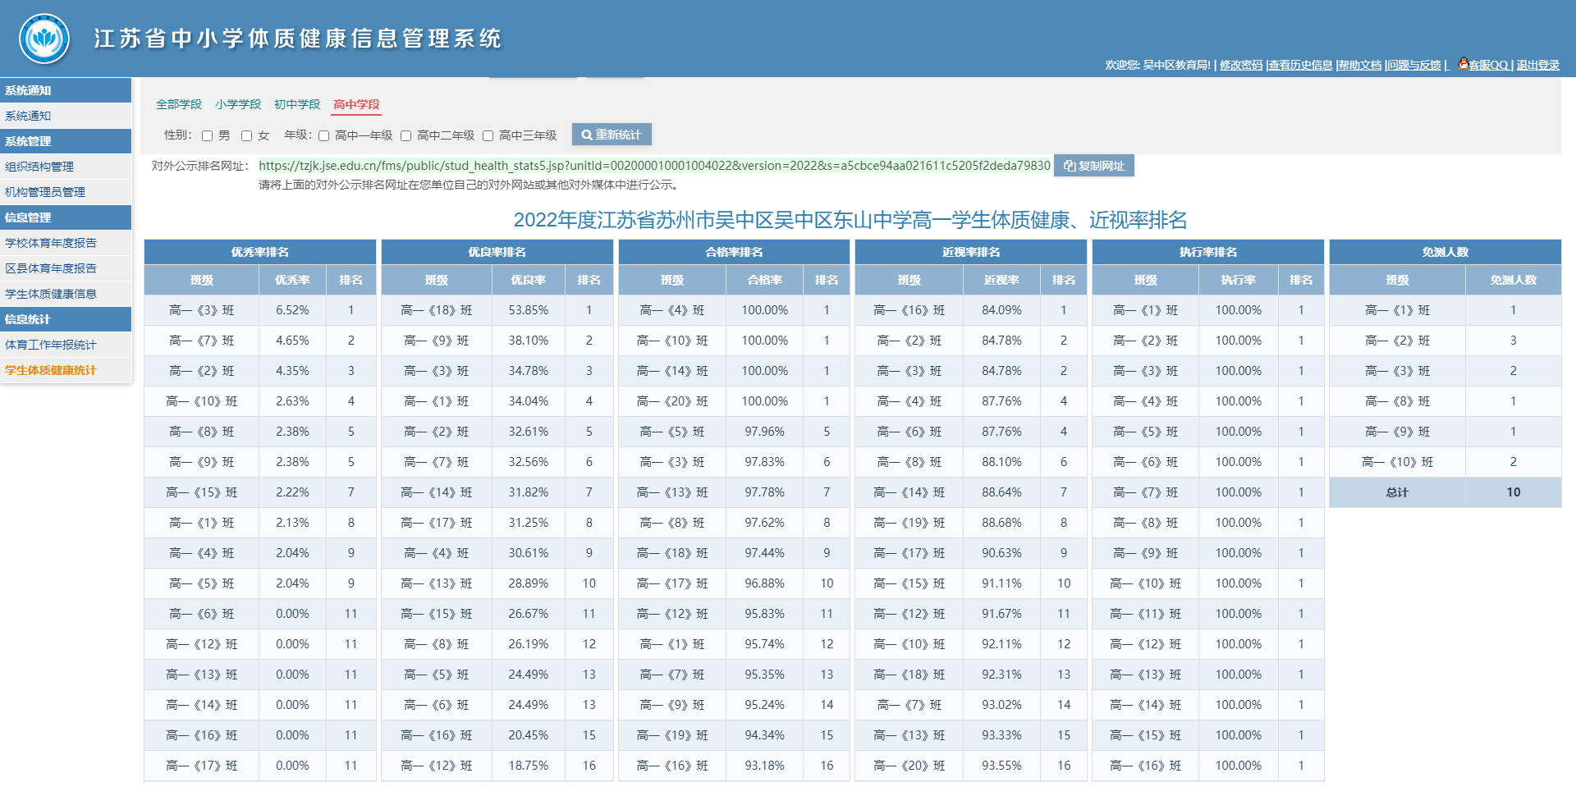
Task: Check the 女 gender checkbox
Action: pyautogui.click(x=246, y=135)
